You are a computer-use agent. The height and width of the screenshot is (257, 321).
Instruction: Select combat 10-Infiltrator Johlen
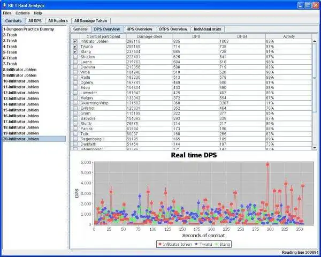point(21,81)
